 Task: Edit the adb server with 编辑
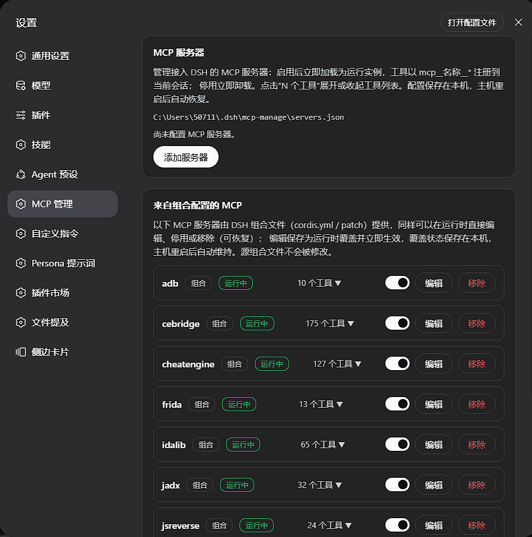[x=434, y=283]
